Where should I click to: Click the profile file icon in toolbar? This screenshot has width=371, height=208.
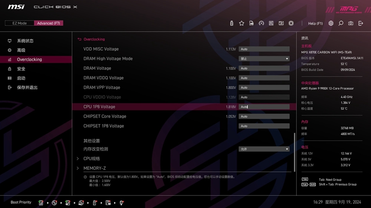[x=251, y=23]
